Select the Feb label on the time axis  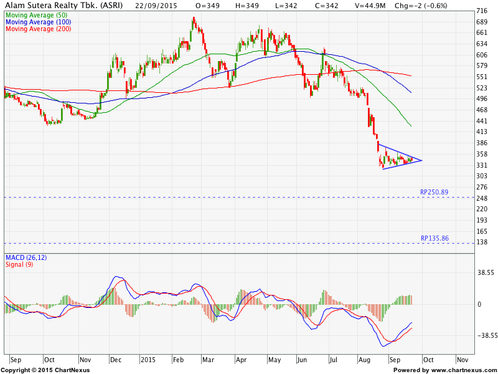[x=179, y=360]
